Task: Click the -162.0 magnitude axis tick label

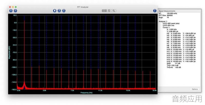Action: 14,90
